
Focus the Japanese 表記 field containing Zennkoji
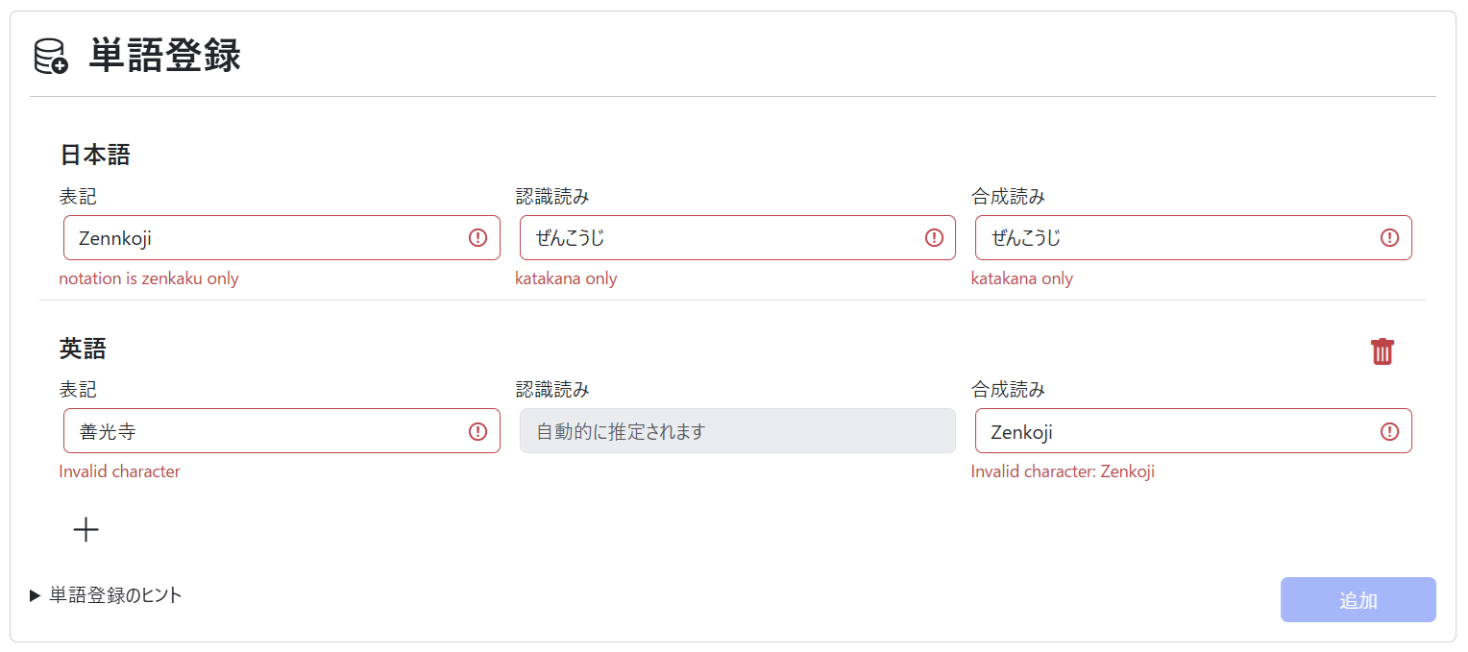point(259,238)
